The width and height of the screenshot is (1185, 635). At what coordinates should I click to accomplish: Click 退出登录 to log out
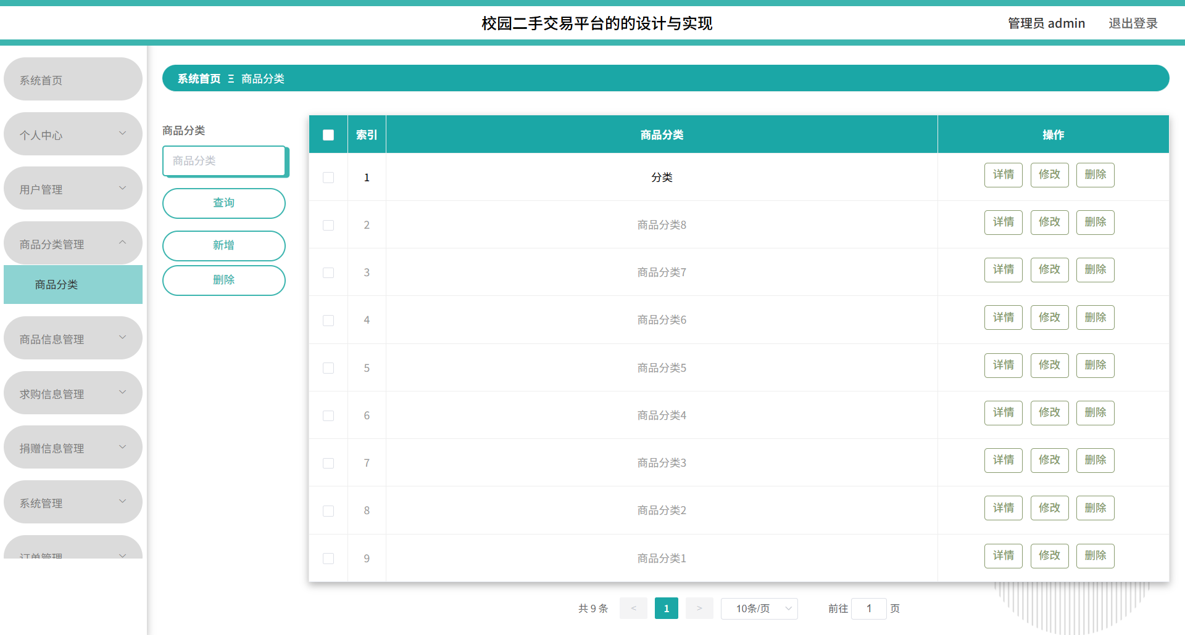click(x=1133, y=23)
